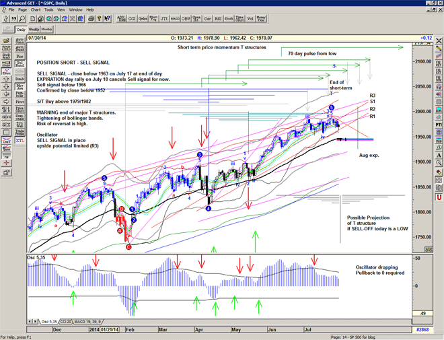Click the red cross icon in left toolbar

(6, 154)
